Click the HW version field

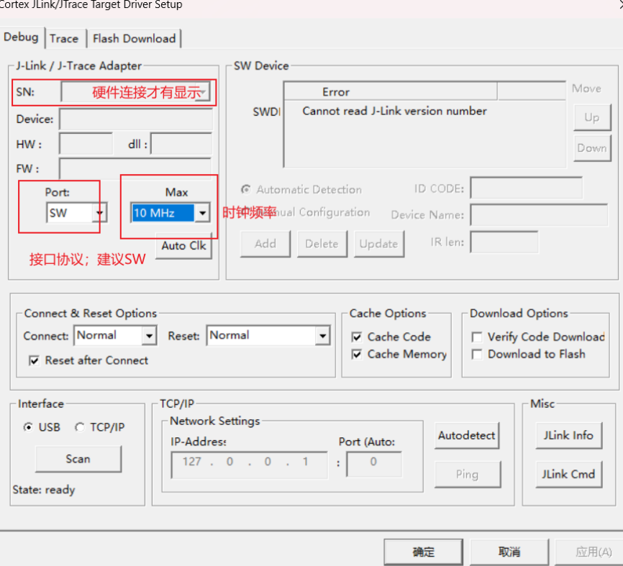pos(86,144)
